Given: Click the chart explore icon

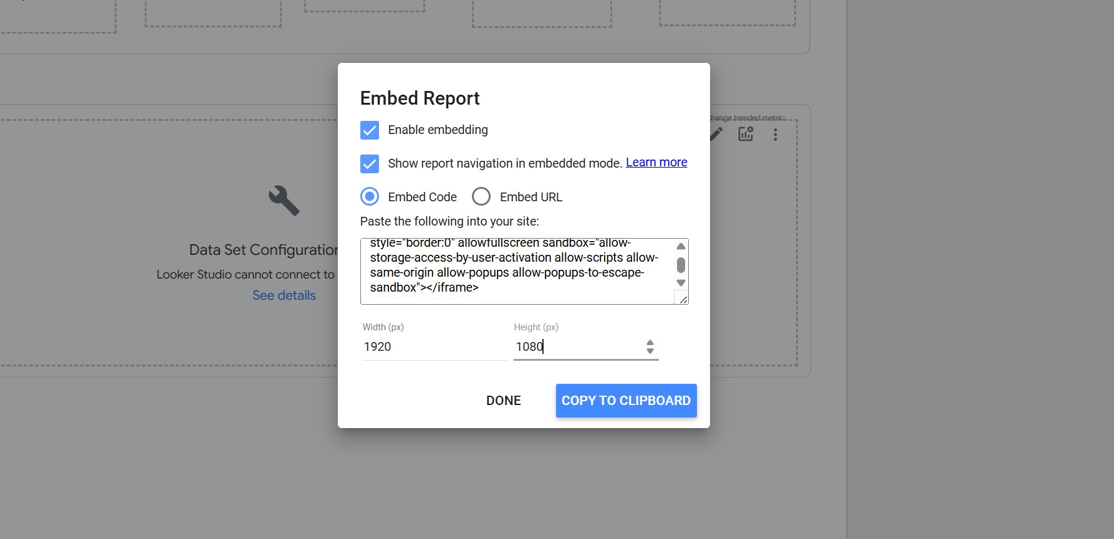Looking at the screenshot, I should tap(746, 134).
